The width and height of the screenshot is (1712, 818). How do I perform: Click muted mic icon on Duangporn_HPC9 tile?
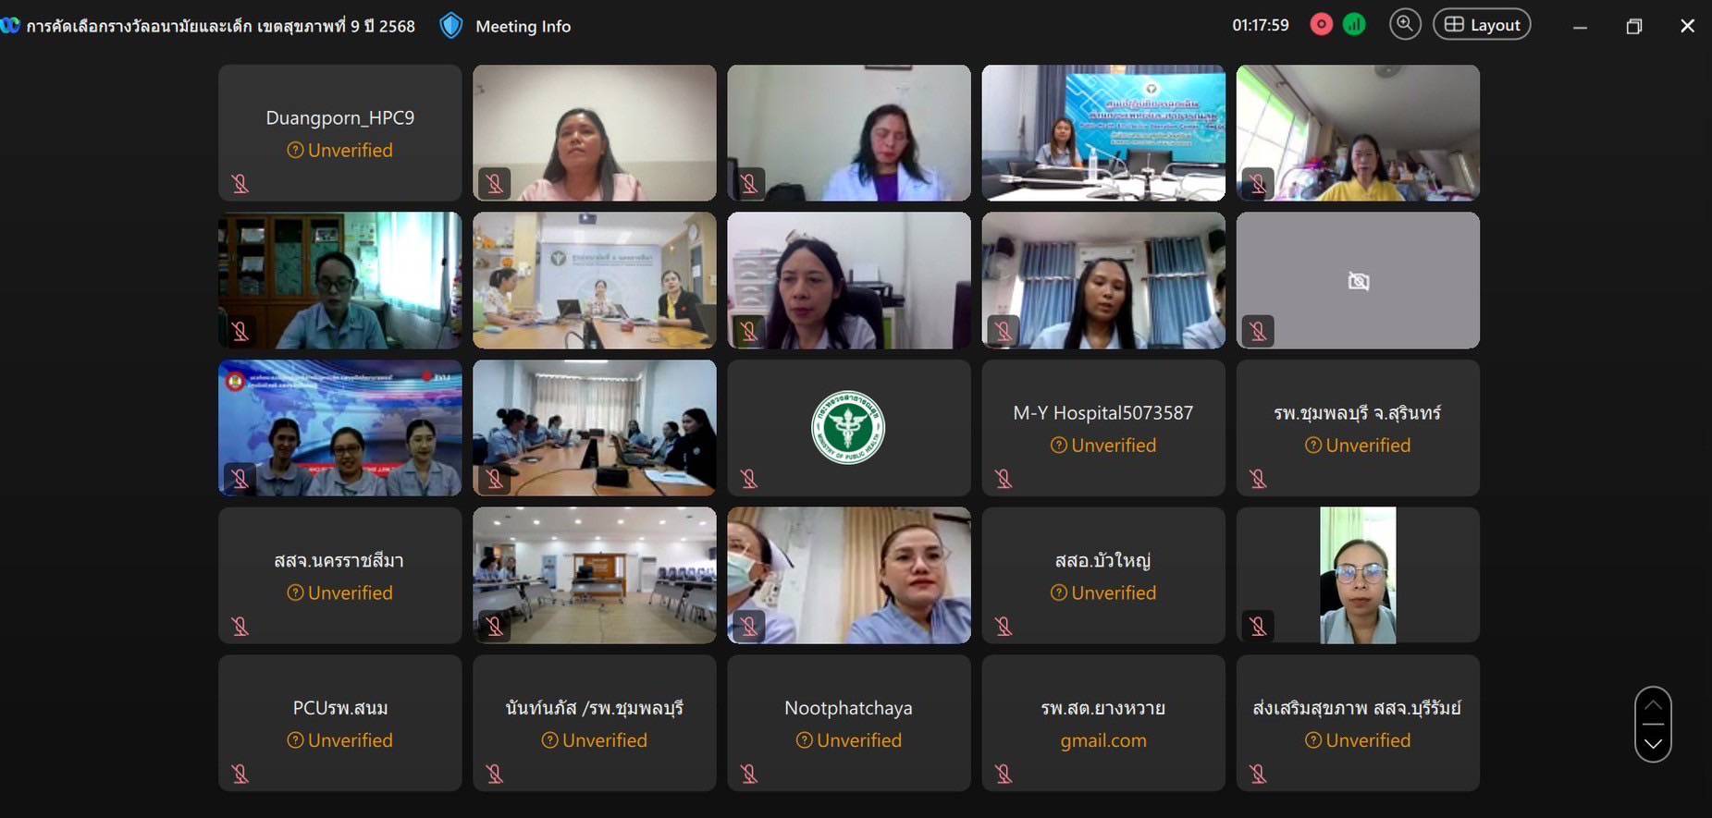[240, 184]
